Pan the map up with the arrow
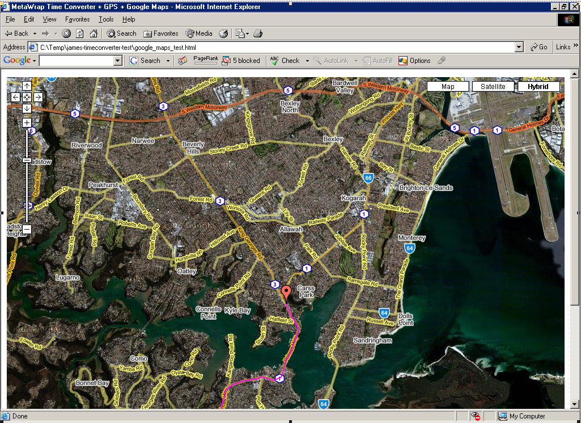 pyautogui.click(x=27, y=86)
